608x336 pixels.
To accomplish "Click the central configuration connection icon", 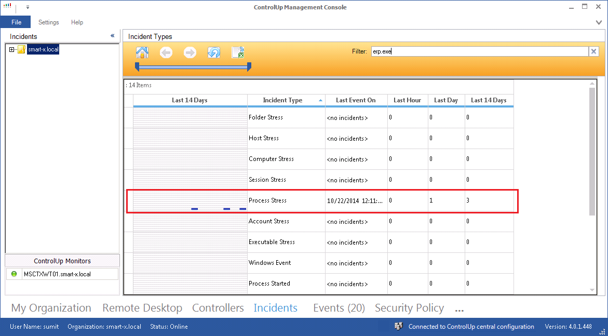I will [x=399, y=326].
